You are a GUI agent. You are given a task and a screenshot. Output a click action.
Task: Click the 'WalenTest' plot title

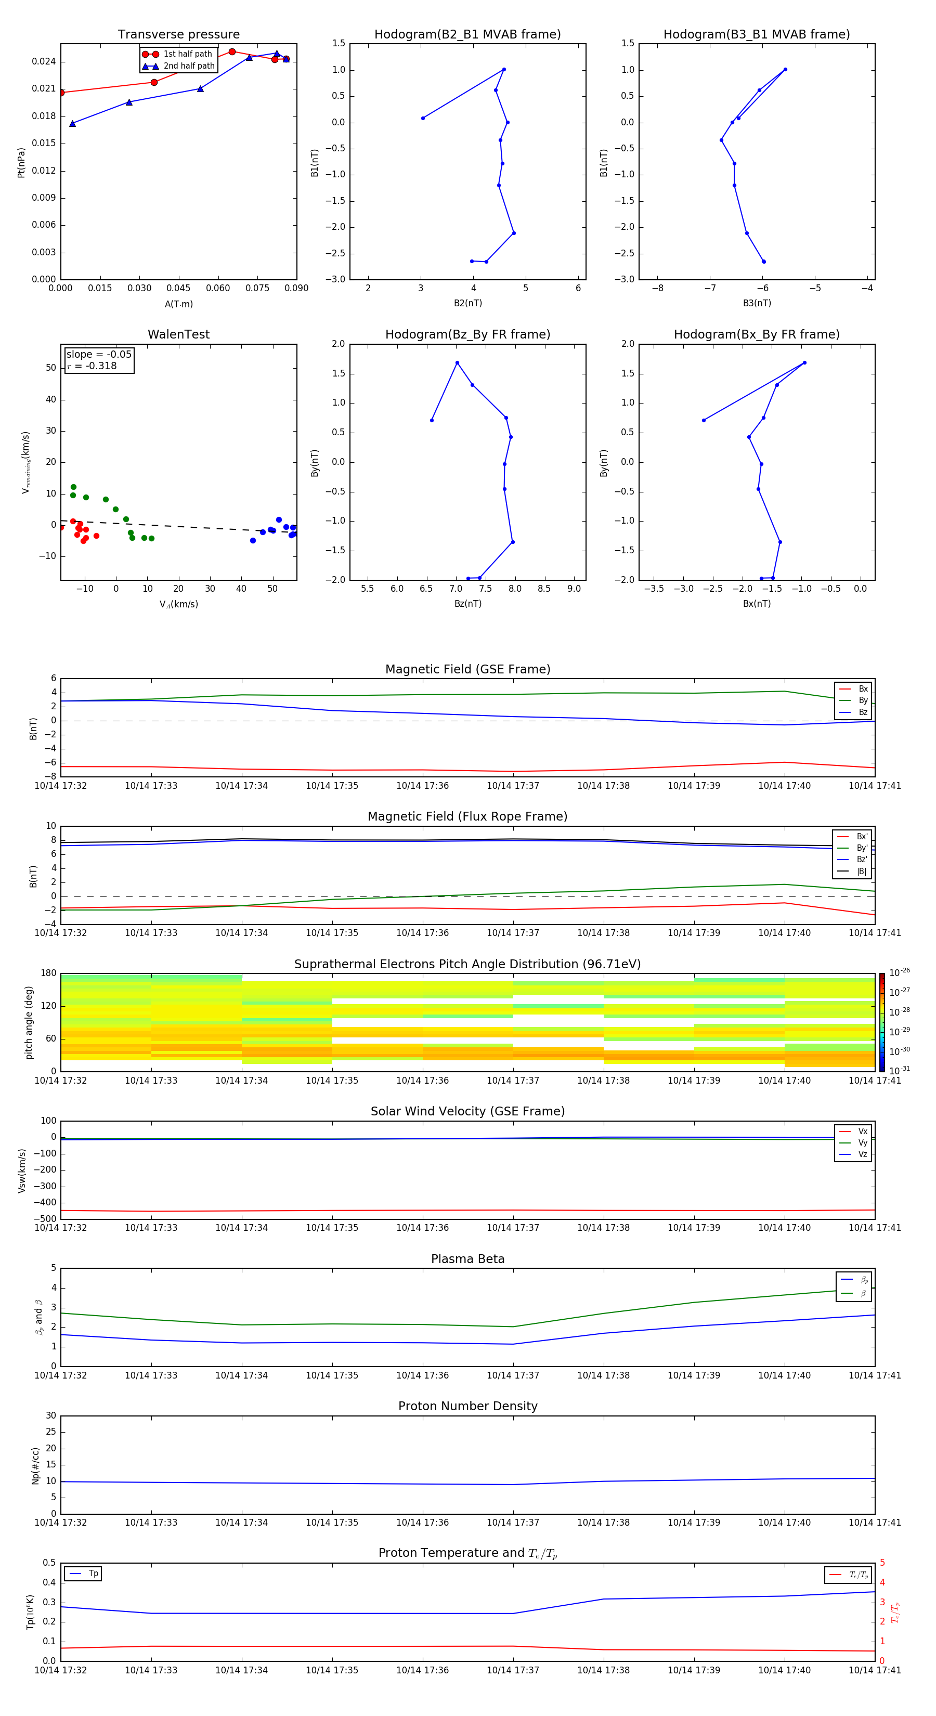[x=178, y=334]
